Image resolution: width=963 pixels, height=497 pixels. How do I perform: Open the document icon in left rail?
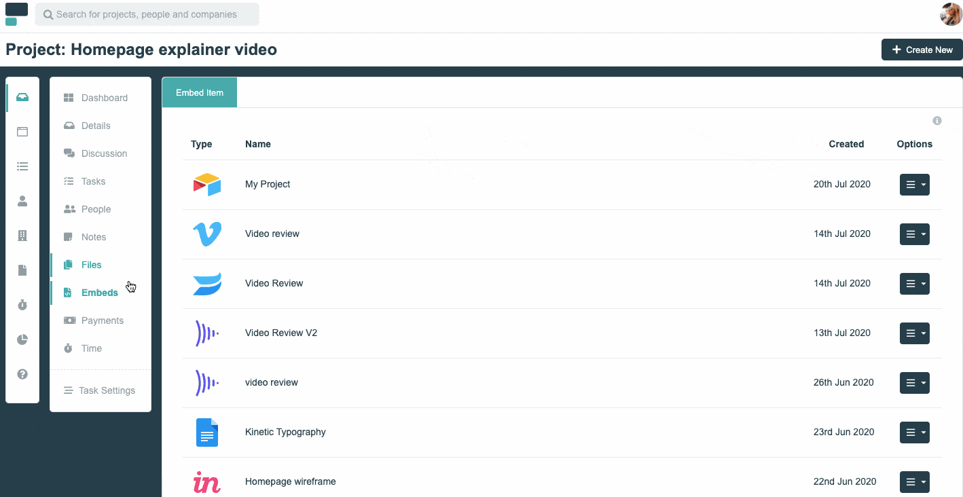(x=22, y=270)
